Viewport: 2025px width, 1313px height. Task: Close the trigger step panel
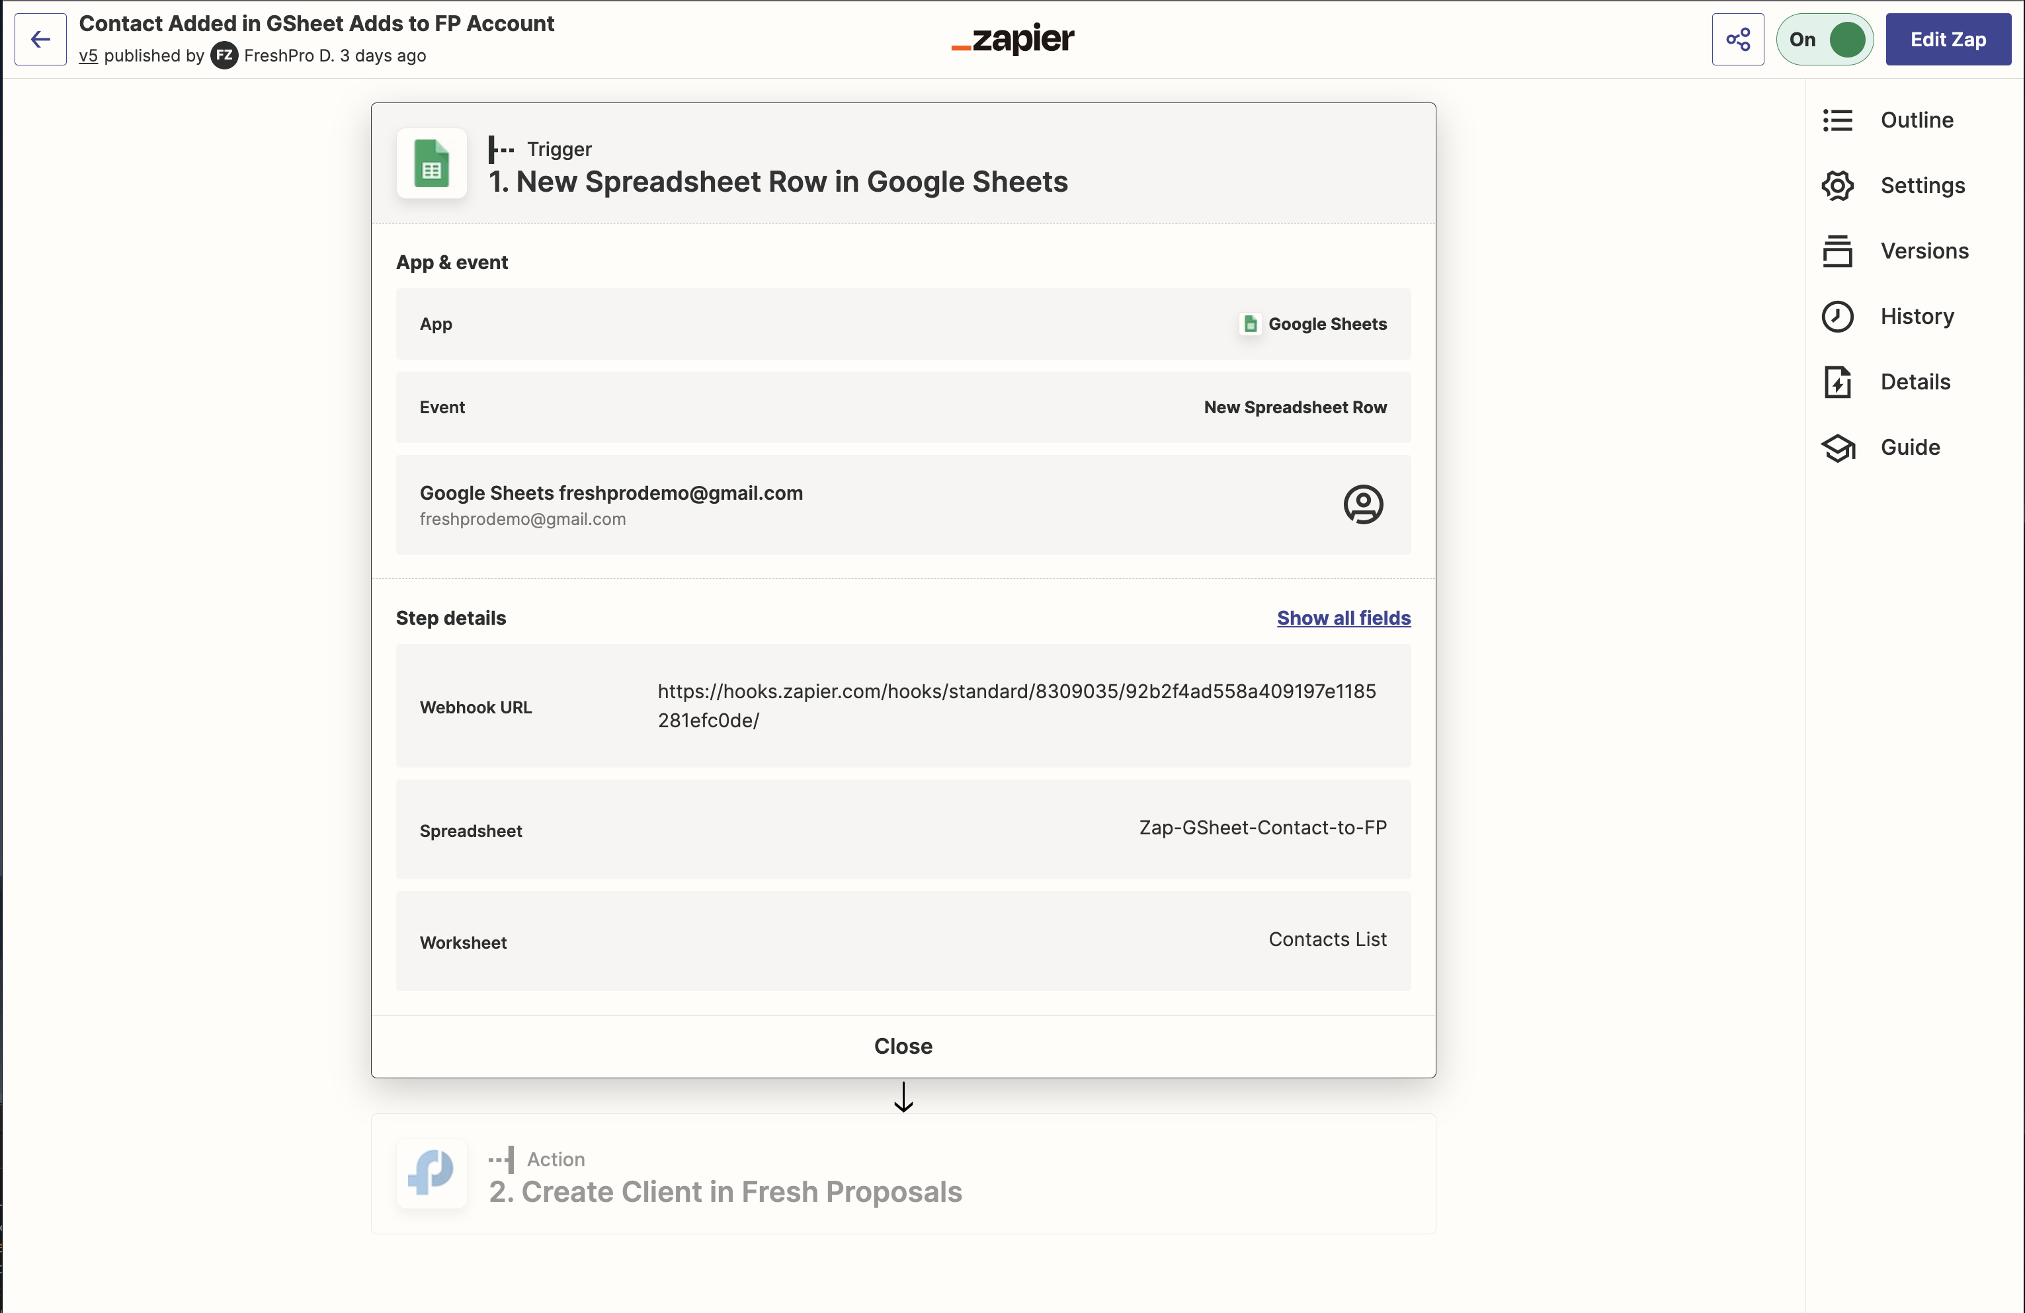pos(903,1046)
